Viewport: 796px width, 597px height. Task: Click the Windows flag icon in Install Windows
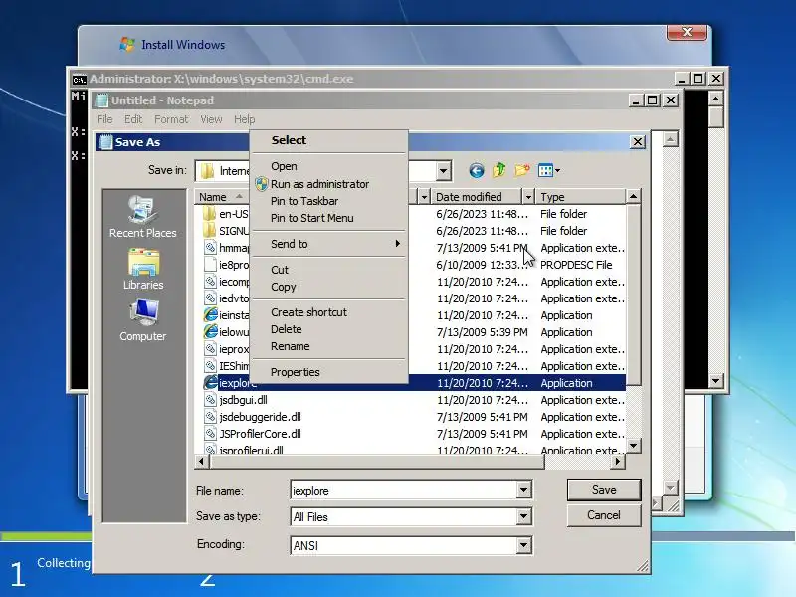127,44
